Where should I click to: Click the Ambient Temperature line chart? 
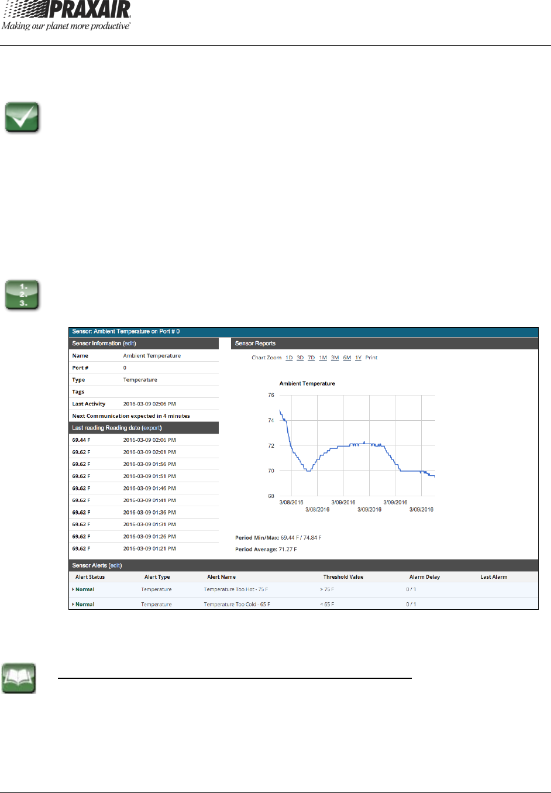point(357,446)
